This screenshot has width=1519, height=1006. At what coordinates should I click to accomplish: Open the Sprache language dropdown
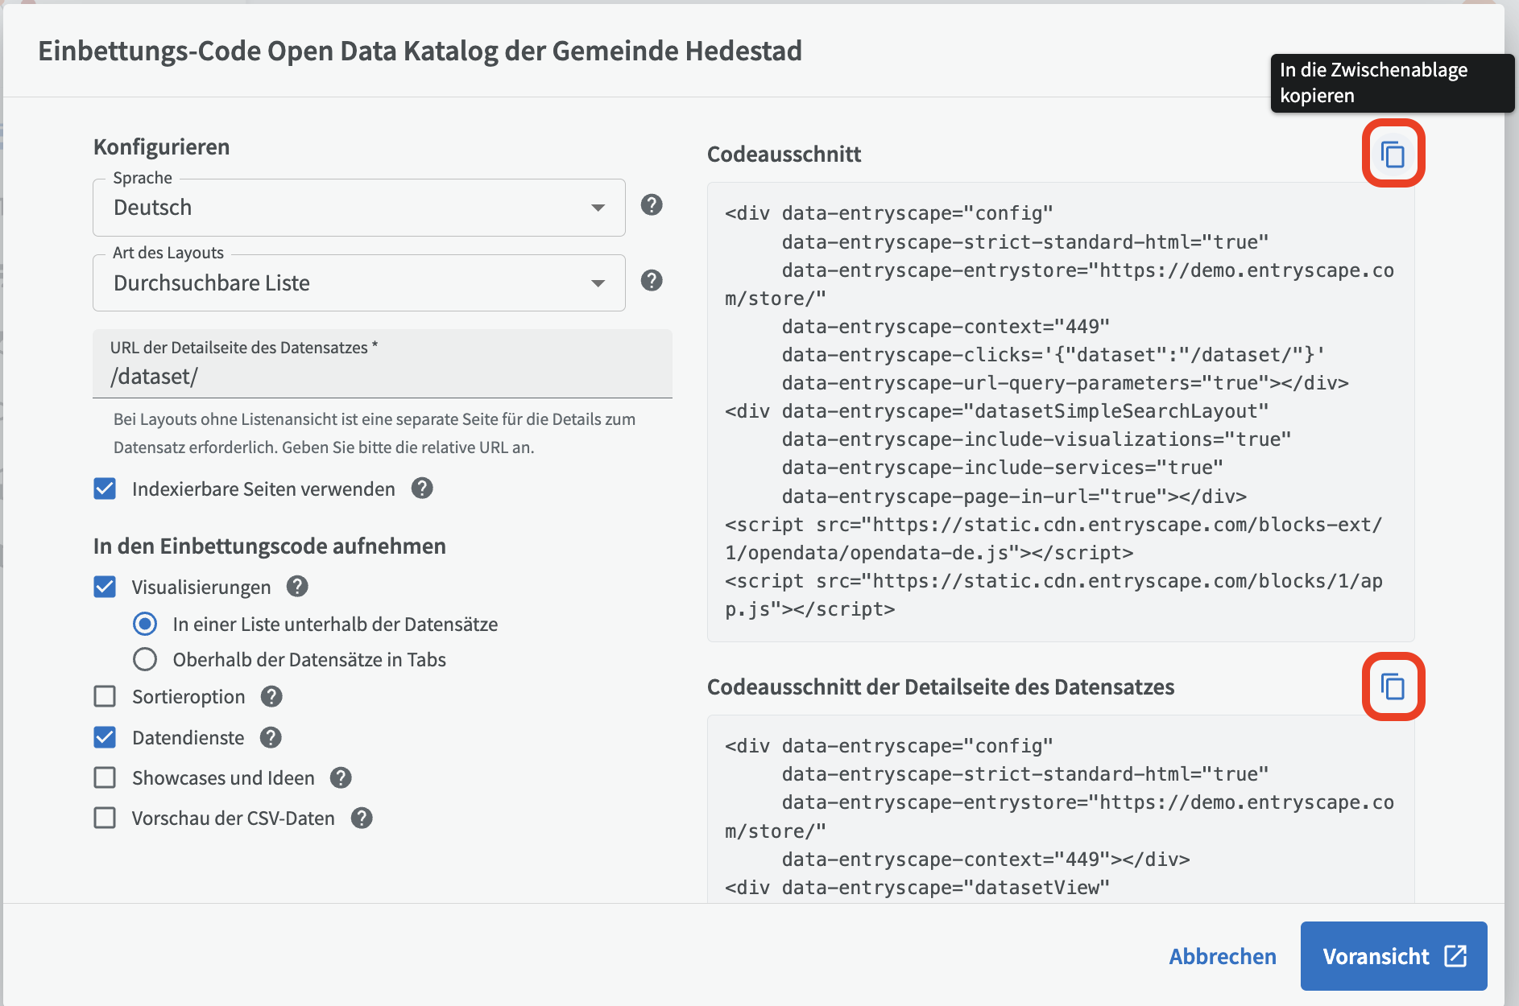pos(359,208)
